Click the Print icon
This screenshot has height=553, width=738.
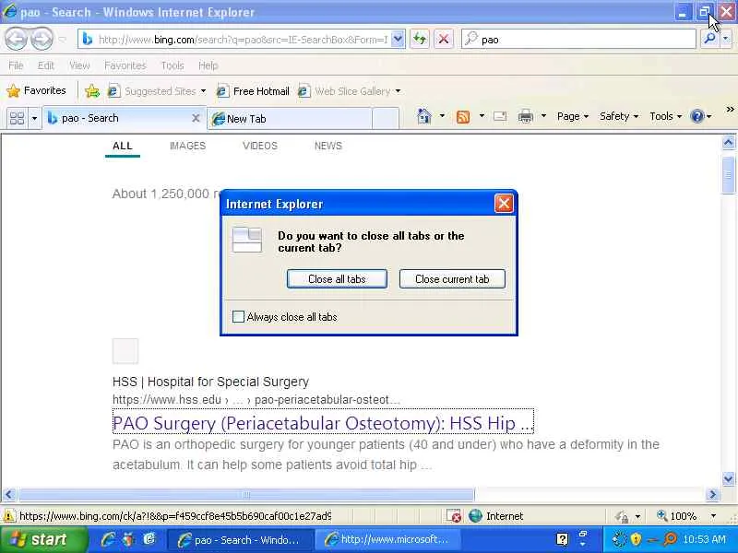(525, 116)
